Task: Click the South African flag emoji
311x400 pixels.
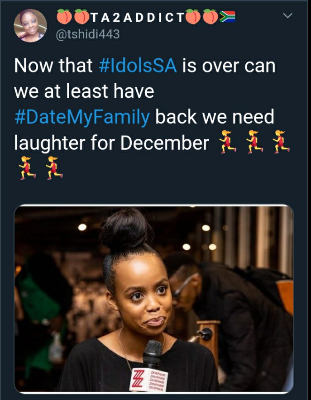Action: click(228, 17)
